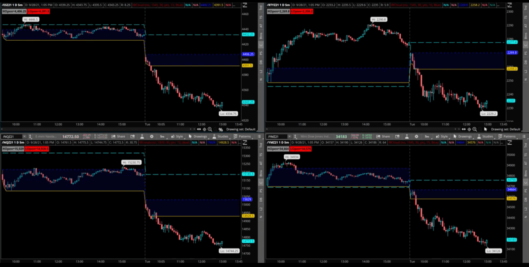Viewport: 529px width, 267px height.
Task: Click price axis scale icon on /ESZ21 chart
Action: [245, 5]
